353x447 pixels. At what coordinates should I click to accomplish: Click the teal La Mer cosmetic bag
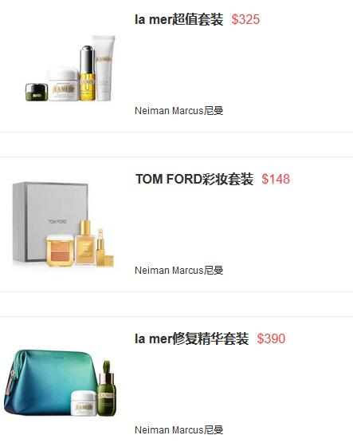(x=47, y=381)
